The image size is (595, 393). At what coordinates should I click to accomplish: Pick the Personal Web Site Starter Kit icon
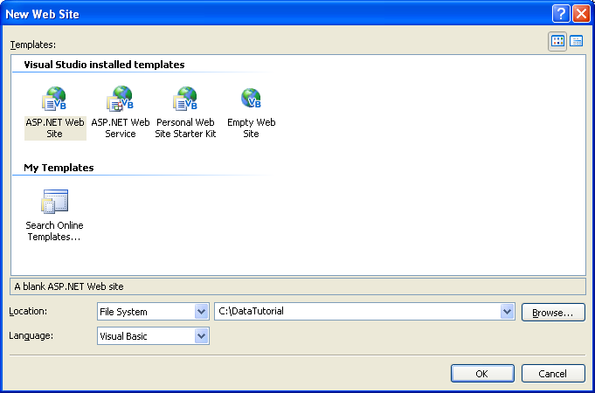[185, 100]
